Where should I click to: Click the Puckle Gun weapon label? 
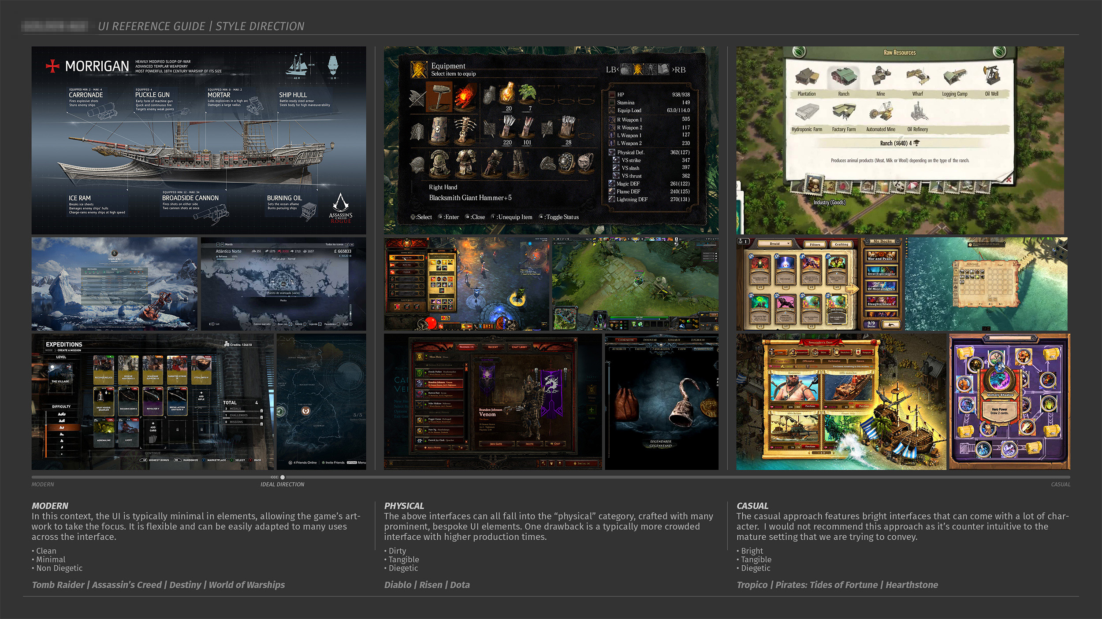152,95
